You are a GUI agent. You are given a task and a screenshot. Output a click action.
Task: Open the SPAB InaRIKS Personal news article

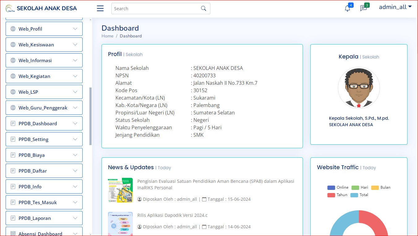pyautogui.click(x=216, y=184)
